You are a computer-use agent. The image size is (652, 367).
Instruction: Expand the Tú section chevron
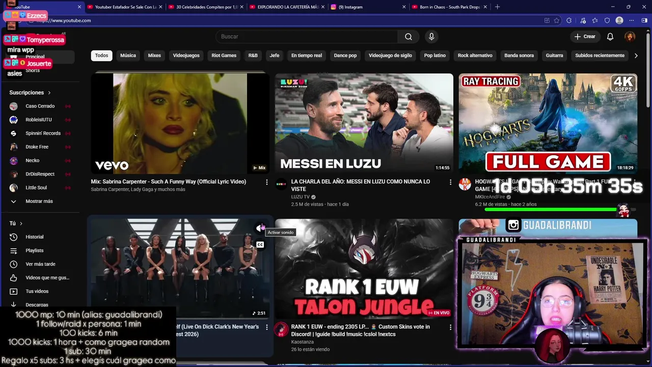pos(21,224)
